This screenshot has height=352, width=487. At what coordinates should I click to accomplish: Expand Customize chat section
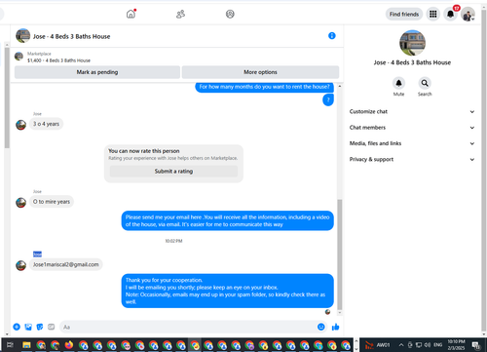412,111
